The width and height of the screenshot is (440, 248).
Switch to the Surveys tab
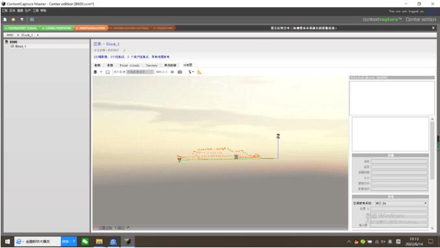click(152, 65)
